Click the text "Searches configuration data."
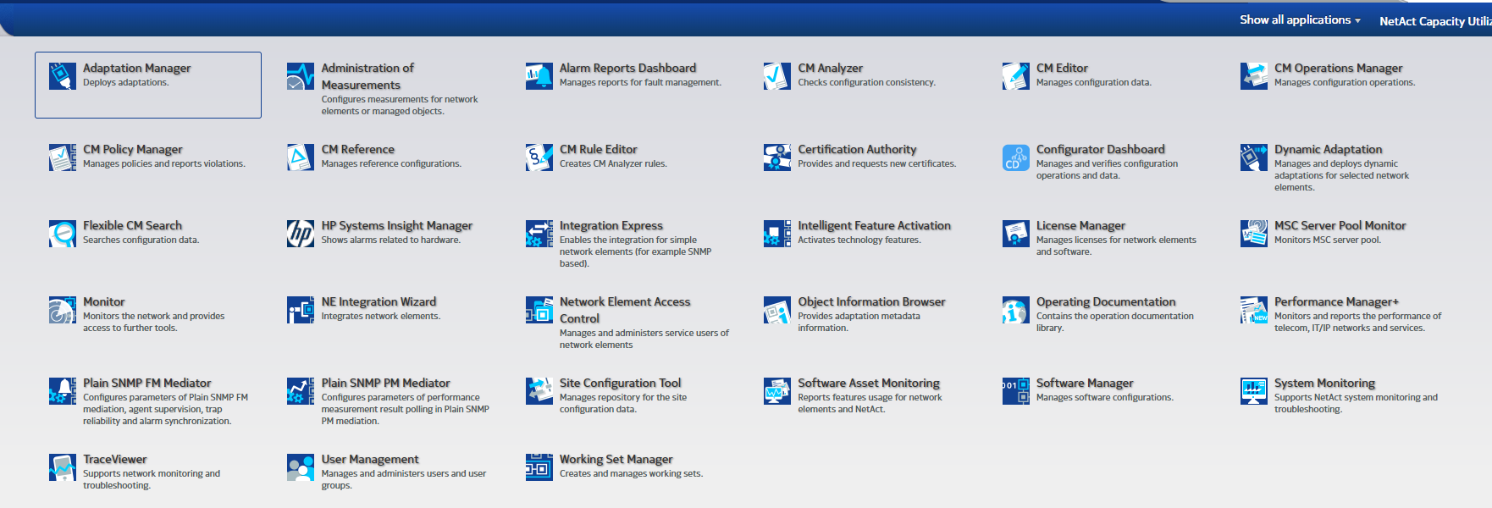Screen dimensions: 1492x508 (141, 240)
